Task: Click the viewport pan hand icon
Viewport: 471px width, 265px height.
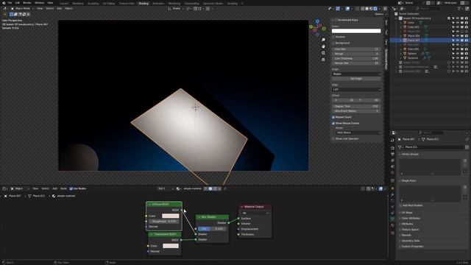Action: pos(323,46)
